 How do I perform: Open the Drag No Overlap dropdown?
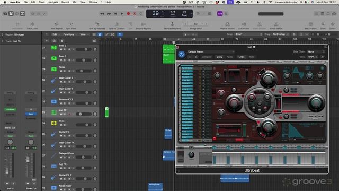pos(280,34)
